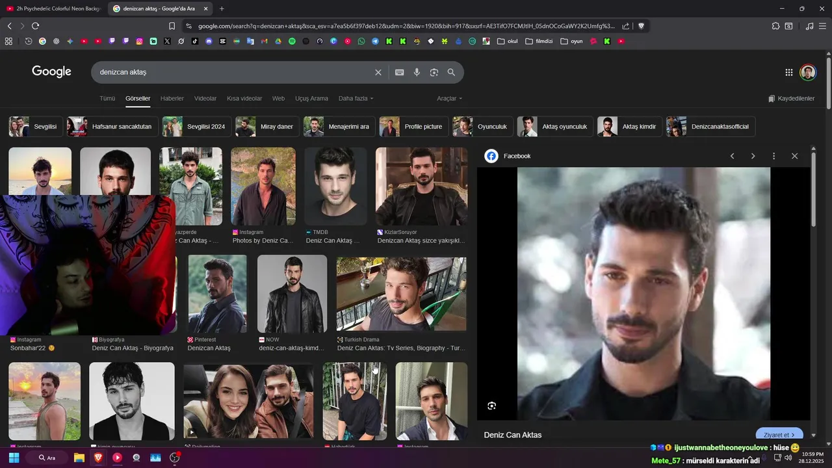The image size is (832, 468).
Task: Open the three-dot options in the preview panel
Action: [x=773, y=156]
